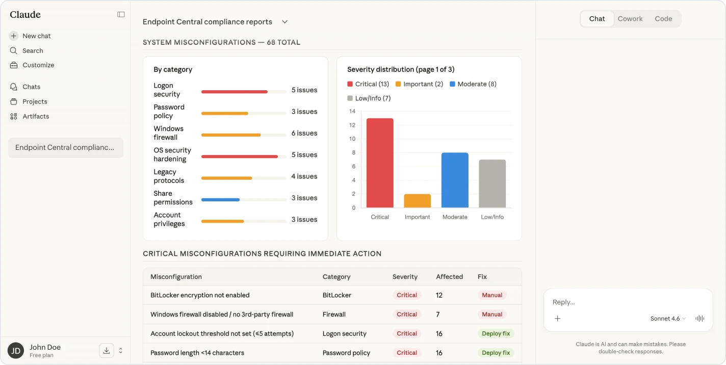Image resolution: width=726 pixels, height=365 pixels.
Task: Click the orange Important legend swatch
Action: [x=398, y=84]
